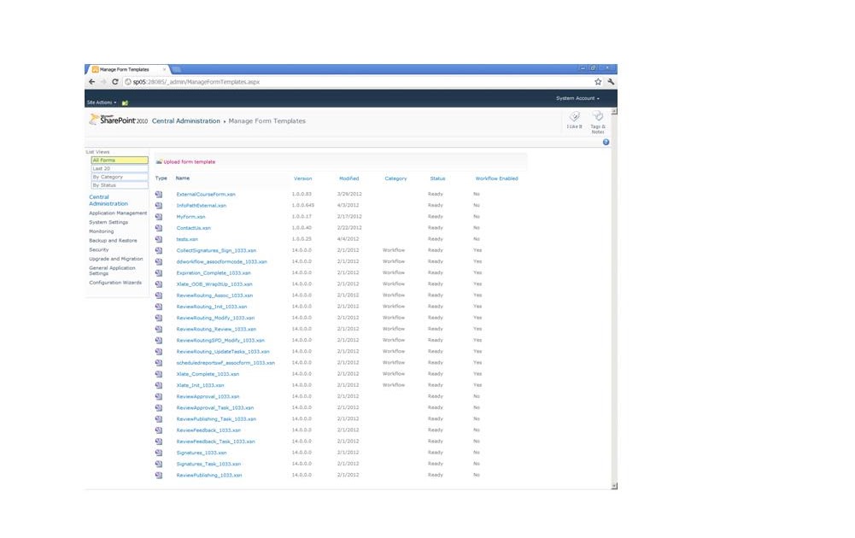The height and width of the screenshot is (538, 855).
Task: Click the blue help icon
Action: tap(606, 143)
